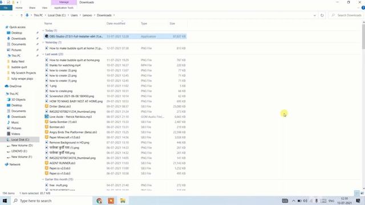Click the Love Aside mp3 file icon
This screenshot has height=205, width=365.
47,117
